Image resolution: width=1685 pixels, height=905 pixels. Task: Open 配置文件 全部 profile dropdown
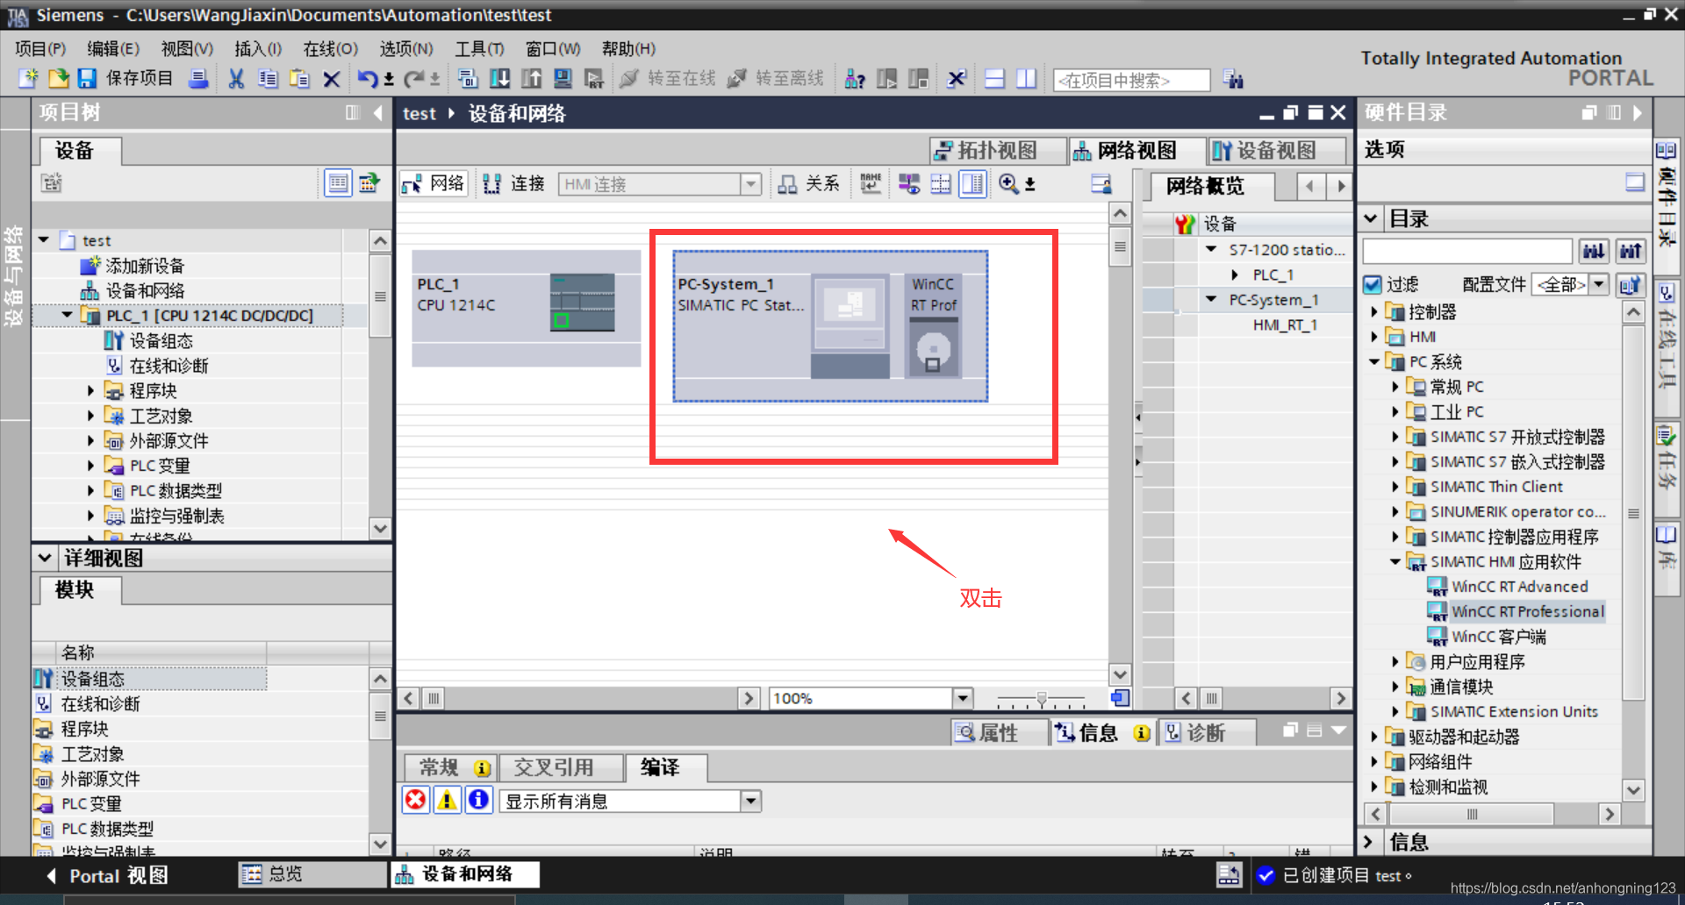click(x=1599, y=284)
